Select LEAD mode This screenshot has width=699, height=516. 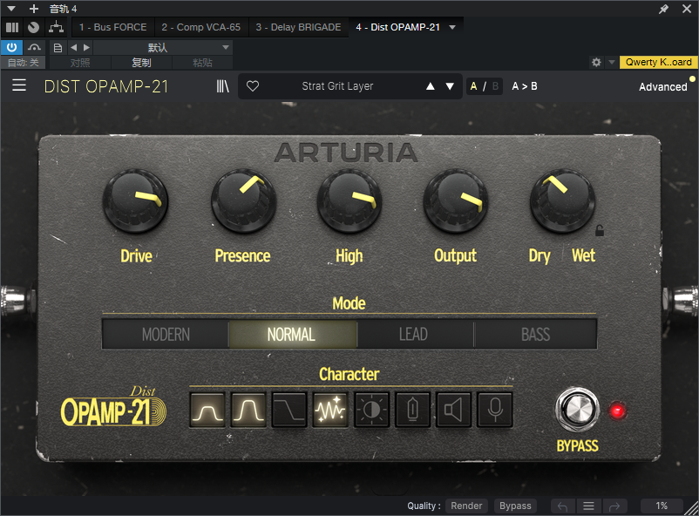(413, 334)
